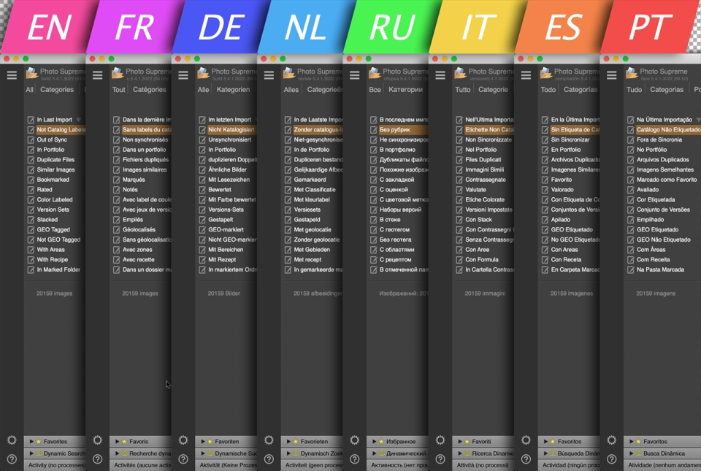The image size is (701, 471).
Task: Open hamburger menu in the EN window
Action: [x=12, y=75]
